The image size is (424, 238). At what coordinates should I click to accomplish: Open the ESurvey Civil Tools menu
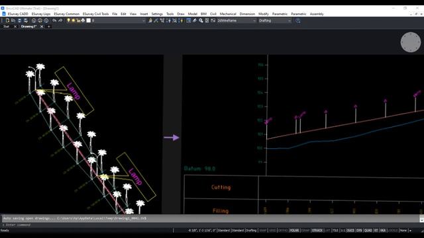tap(95, 14)
